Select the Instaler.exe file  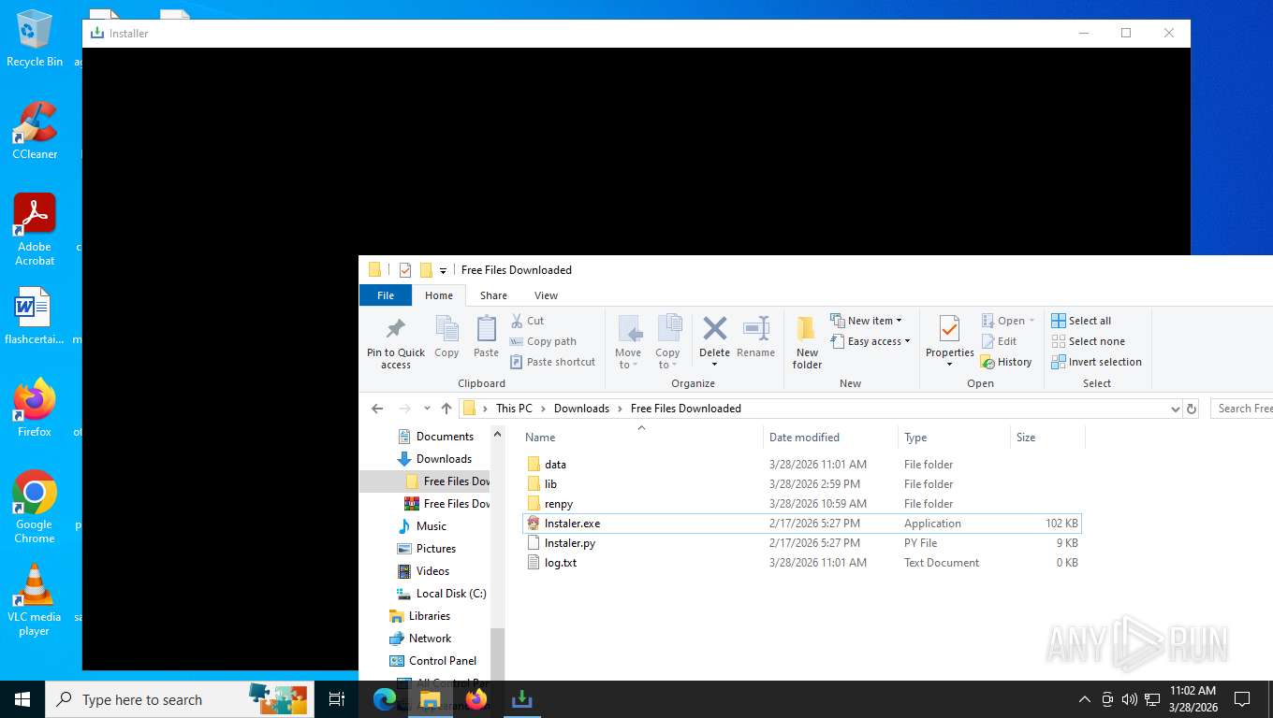[802, 524]
